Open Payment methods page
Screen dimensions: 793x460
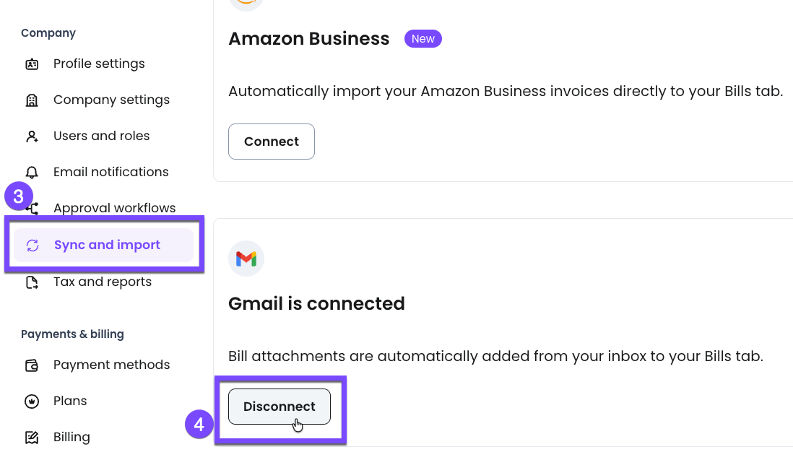[111, 365]
